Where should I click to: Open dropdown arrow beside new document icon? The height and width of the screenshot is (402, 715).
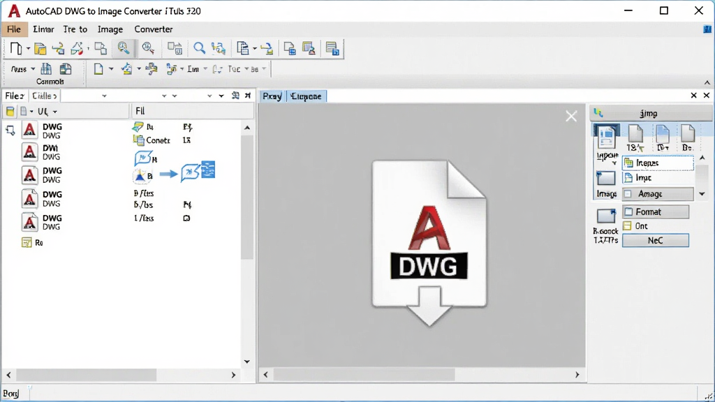point(28,49)
